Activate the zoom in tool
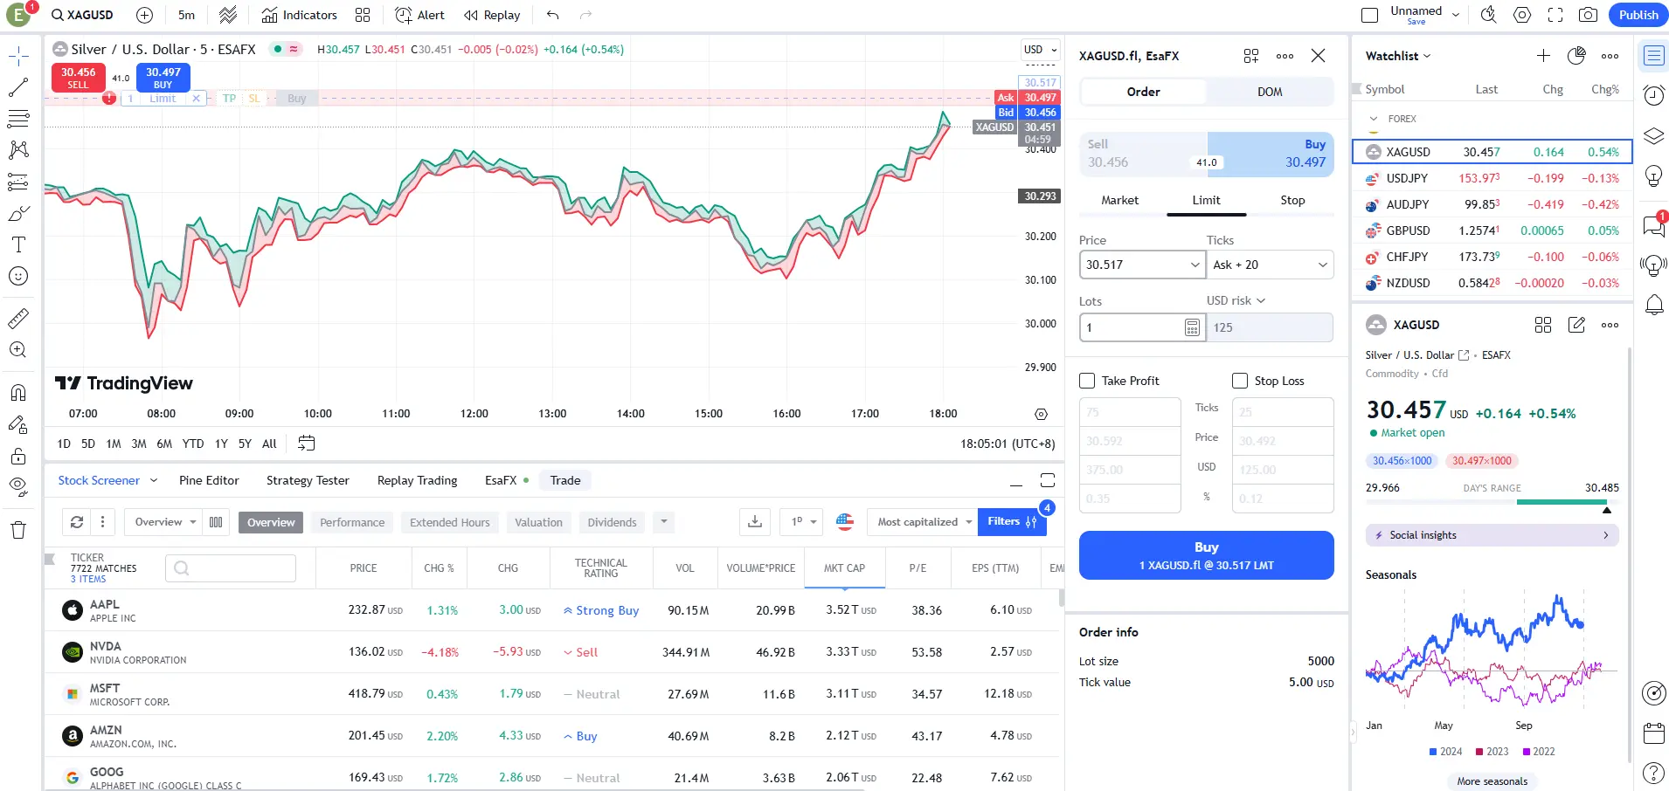This screenshot has width=1669, height=791. click(18, 350)
